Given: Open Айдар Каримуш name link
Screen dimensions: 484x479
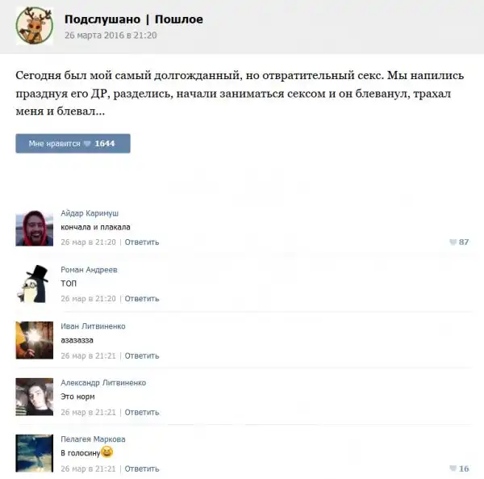Looking at the screenshot, I should 90,213.
